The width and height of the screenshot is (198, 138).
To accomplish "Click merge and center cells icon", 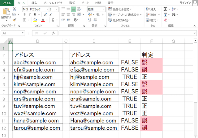I will pyautogui.click(x=79, y=14).
